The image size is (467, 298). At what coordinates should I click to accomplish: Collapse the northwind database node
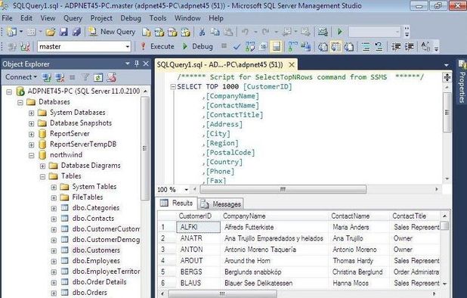pyautogui.click(x=31, y=155)
